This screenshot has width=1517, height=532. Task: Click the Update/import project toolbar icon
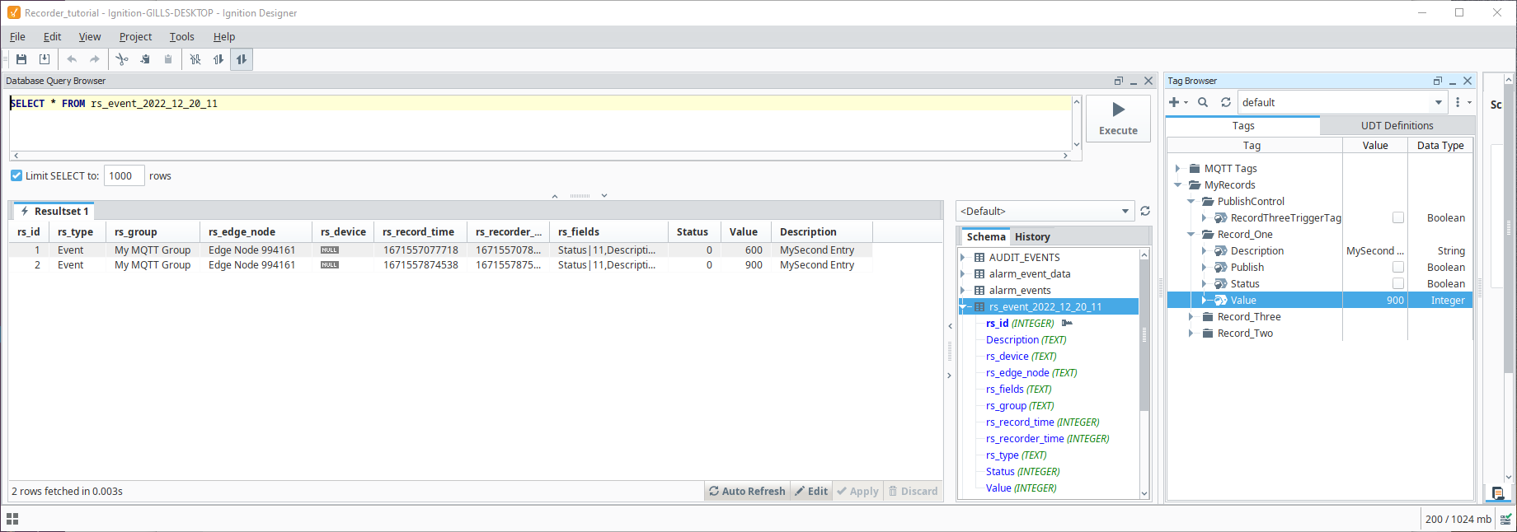click(45, 59)
